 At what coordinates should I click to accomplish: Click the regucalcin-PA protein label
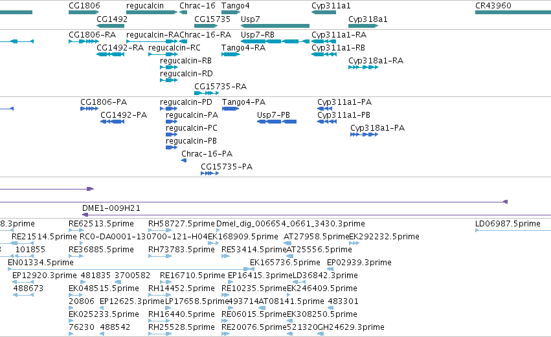(192, 115)
